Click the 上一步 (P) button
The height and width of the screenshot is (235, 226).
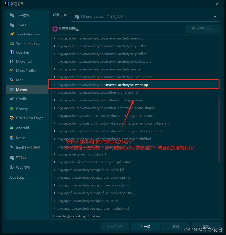click(x=115, y=226)
